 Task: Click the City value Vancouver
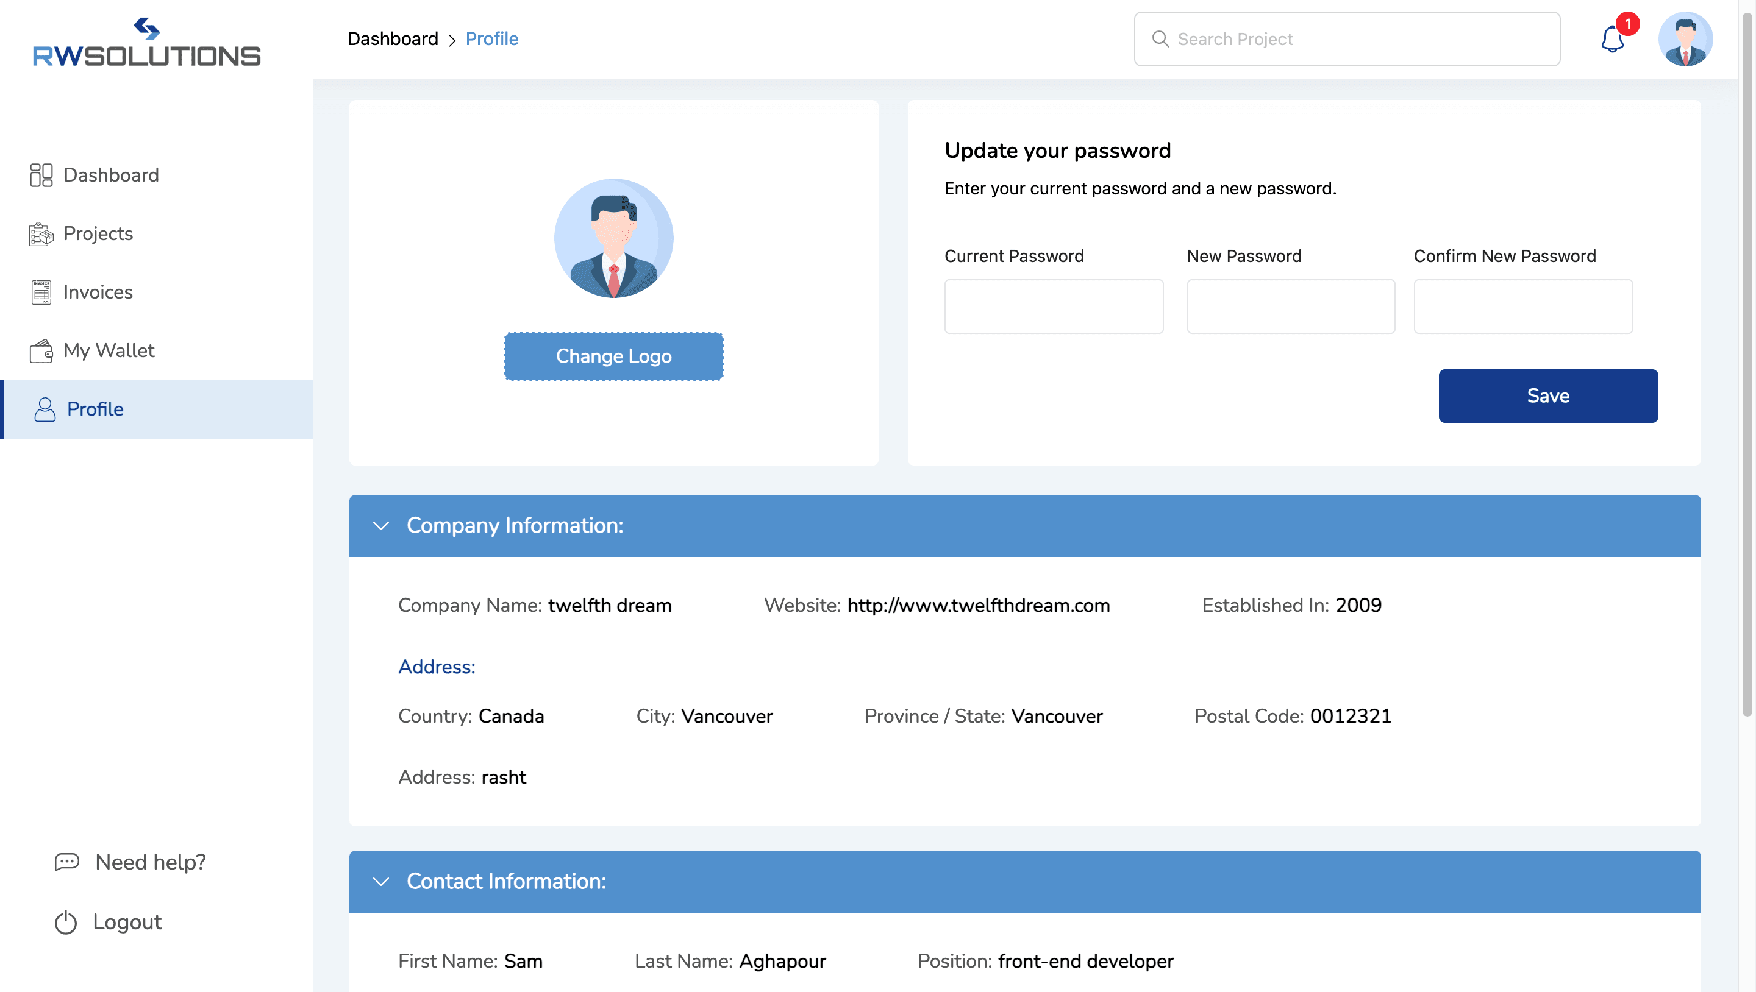[x=727, y=717]
